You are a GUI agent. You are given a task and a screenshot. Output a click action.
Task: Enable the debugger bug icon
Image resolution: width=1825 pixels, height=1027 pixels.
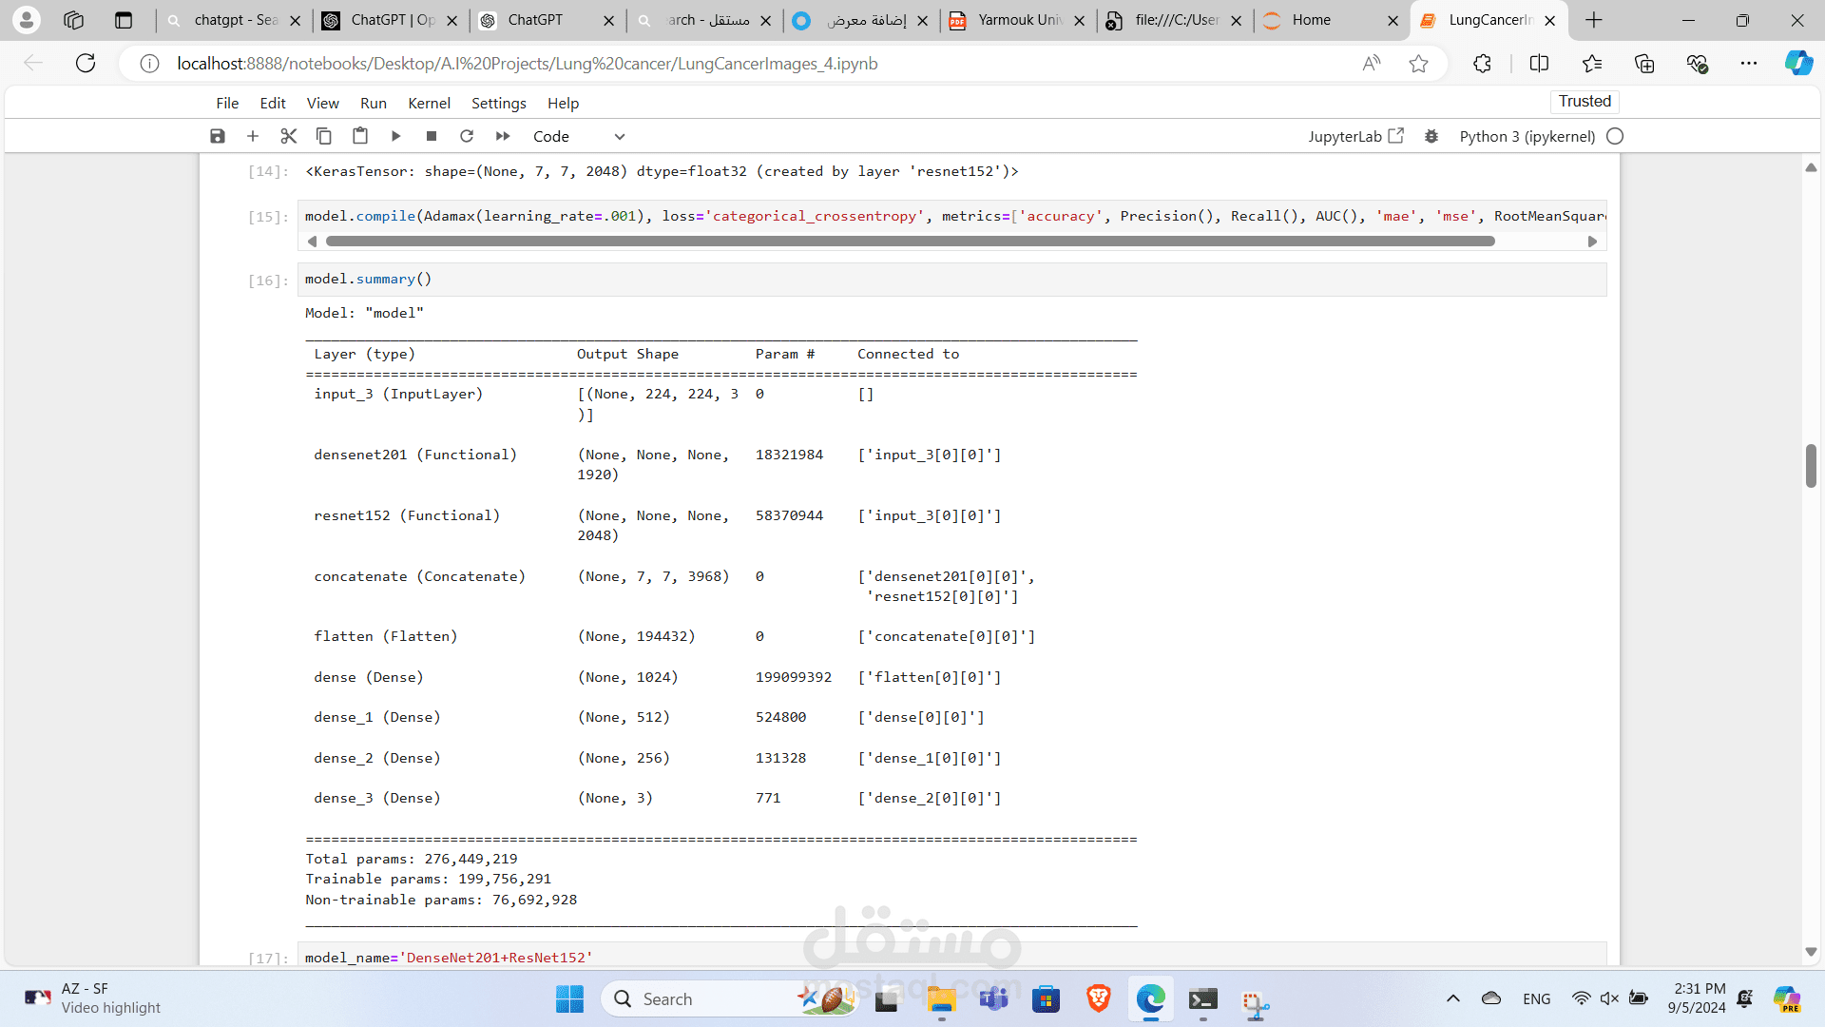pyautogui.click(x=1431, y=136)
